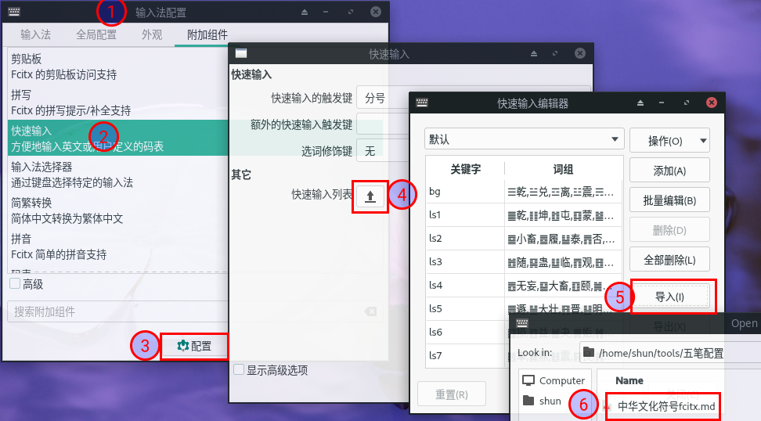Click the 配置 button

194,346
